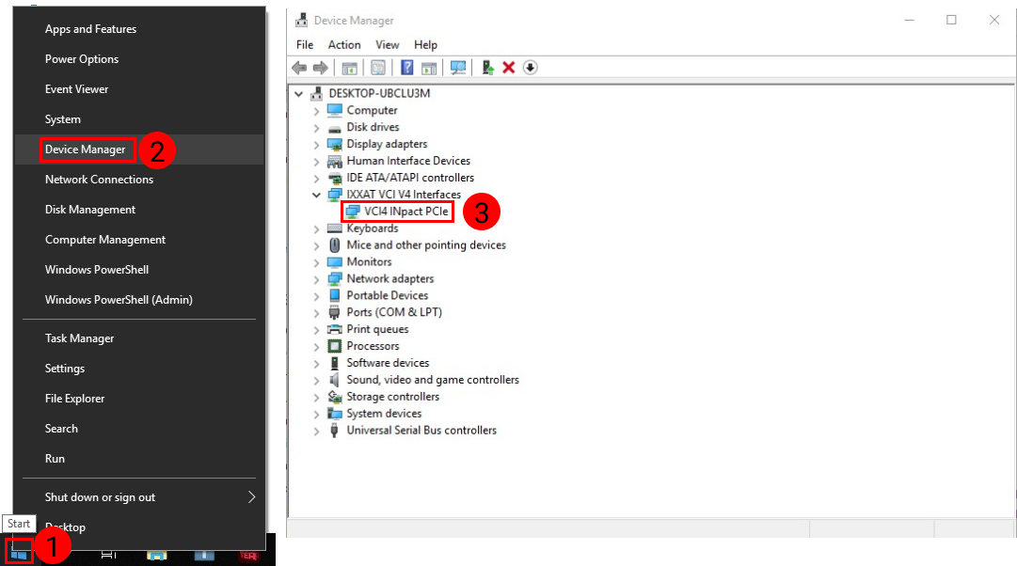Open Device Manager from the context menu
The width and height of the screenshot is (1017, 566).
coord(87,149)
